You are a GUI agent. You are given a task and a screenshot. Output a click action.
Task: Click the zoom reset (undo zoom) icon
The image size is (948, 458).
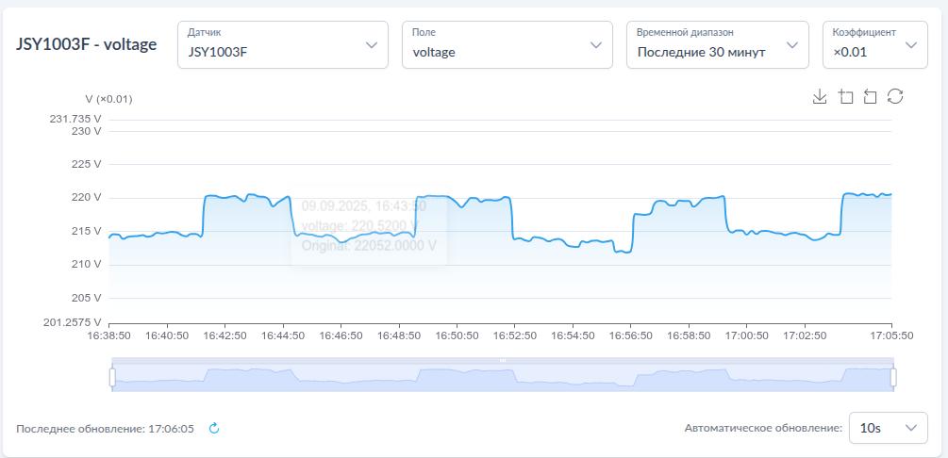click(870, 97)
